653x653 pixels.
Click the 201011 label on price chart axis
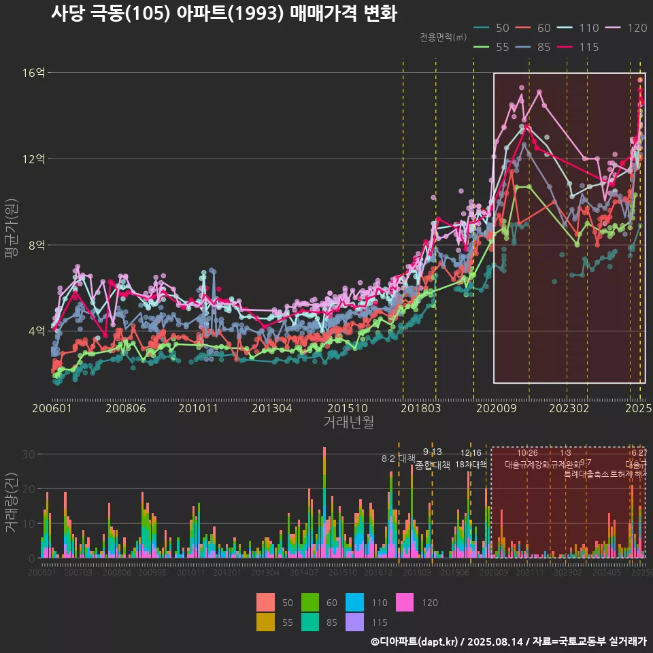tap(198, 408)
